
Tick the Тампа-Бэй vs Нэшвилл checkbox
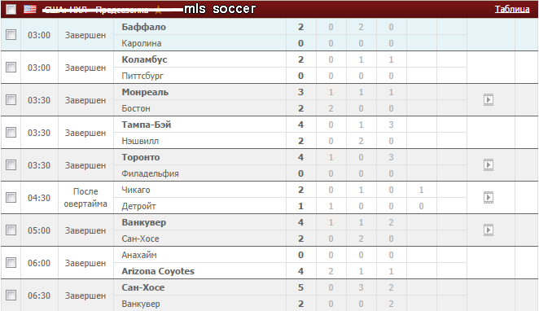click(x=11, y=133)
